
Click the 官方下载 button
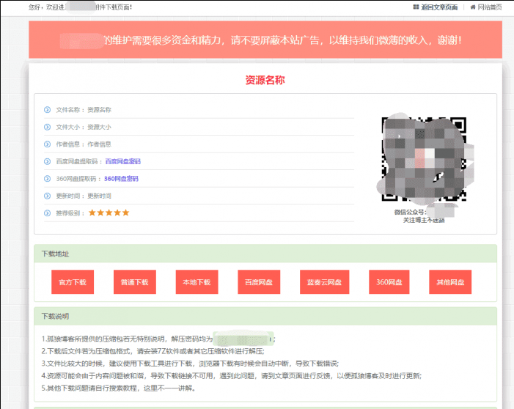point(73,282)
